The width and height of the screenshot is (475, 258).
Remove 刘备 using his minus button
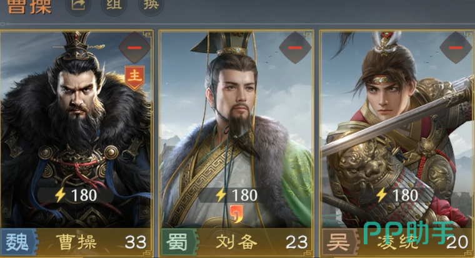coord(295,48)
